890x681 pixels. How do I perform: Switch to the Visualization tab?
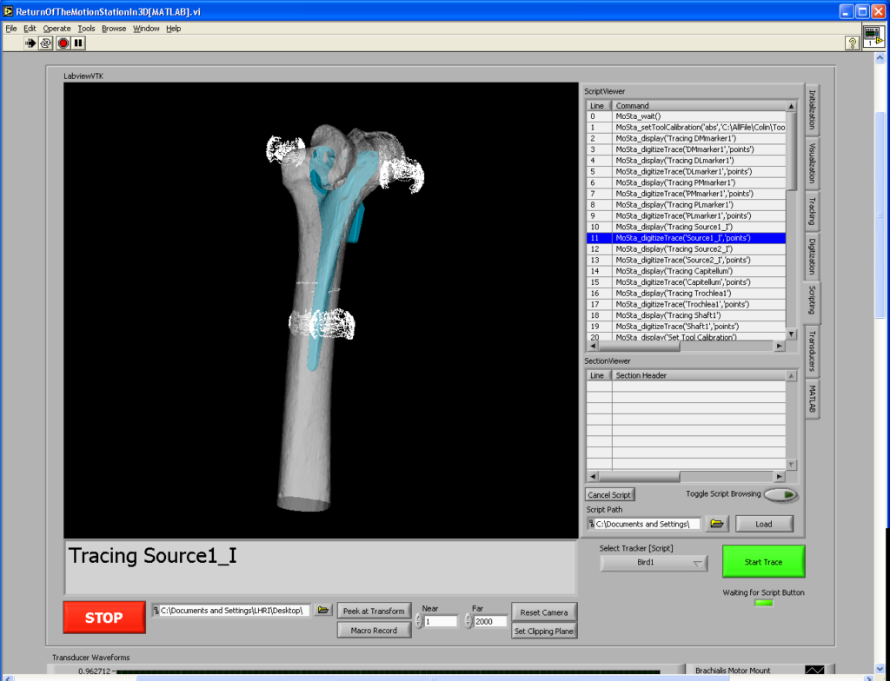click(812, 163)
